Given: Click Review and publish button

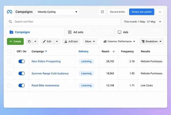Looking at the screenshot, I should click(142, 12).
